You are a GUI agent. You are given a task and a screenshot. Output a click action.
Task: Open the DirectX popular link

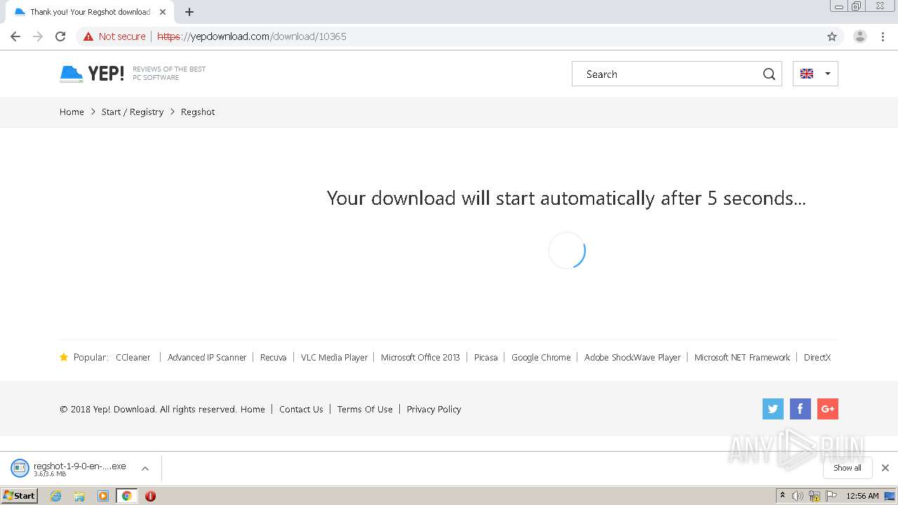point(817,357)
